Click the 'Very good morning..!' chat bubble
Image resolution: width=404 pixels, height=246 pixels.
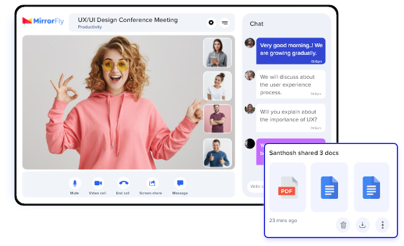click(291, 51)
